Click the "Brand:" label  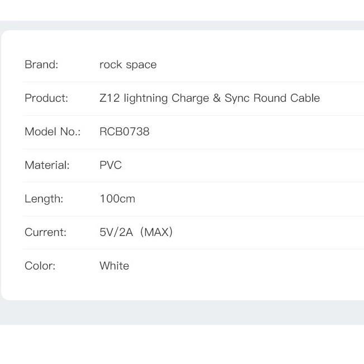[41, 65]
